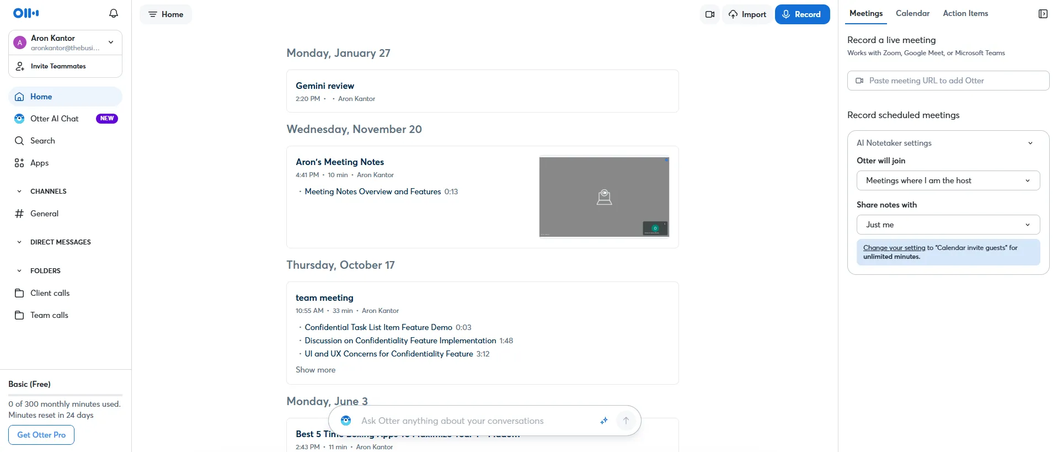Click the NEW badge next to Otter AI Chat
This screenshot has height=452, width=1058.
click(107, 119)
